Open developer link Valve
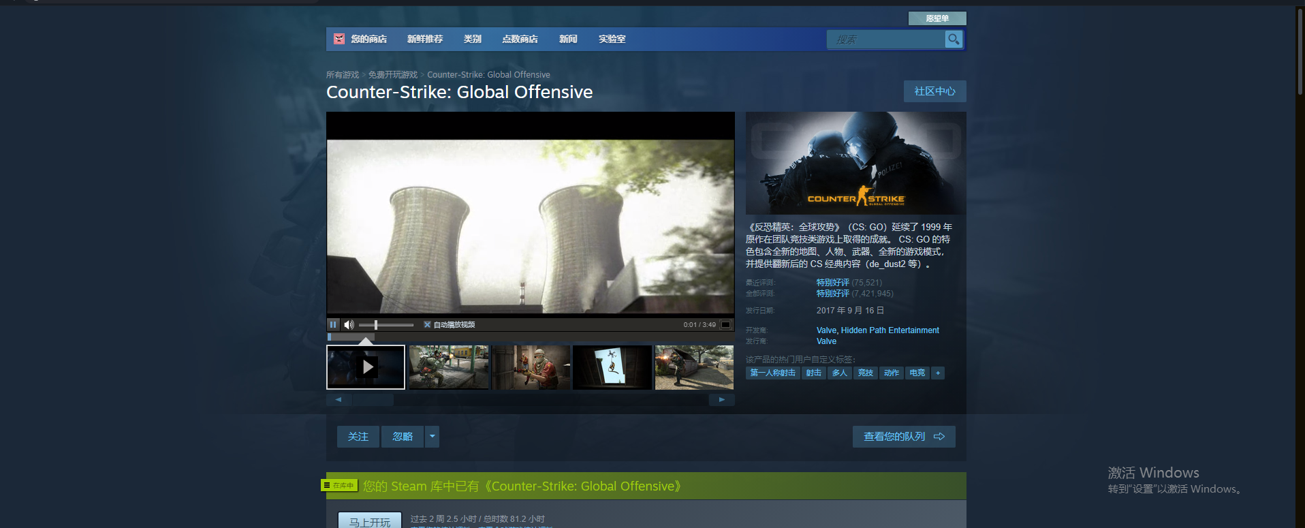Image resolution: width=1305 pixels, height=528 pixels. coord(827,330)
